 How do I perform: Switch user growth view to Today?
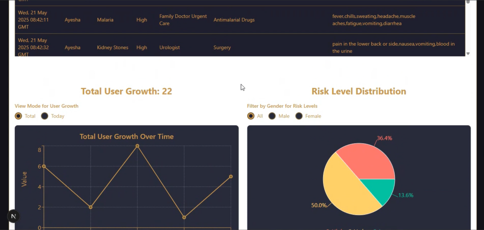(45, 116)
